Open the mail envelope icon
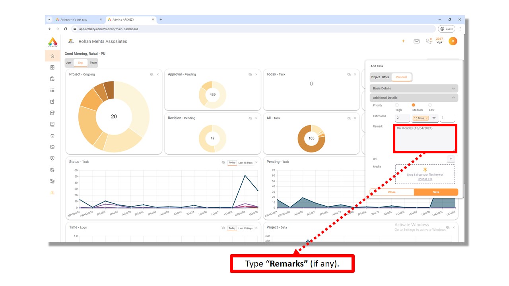This screenshot has height=286, width=509. pyautogui.click(x=416, y=41)
